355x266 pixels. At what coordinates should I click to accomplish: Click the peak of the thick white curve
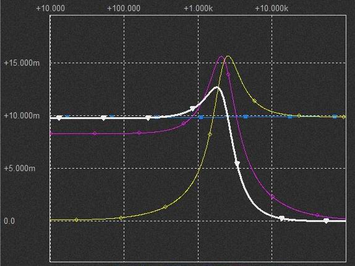(216, 87)
